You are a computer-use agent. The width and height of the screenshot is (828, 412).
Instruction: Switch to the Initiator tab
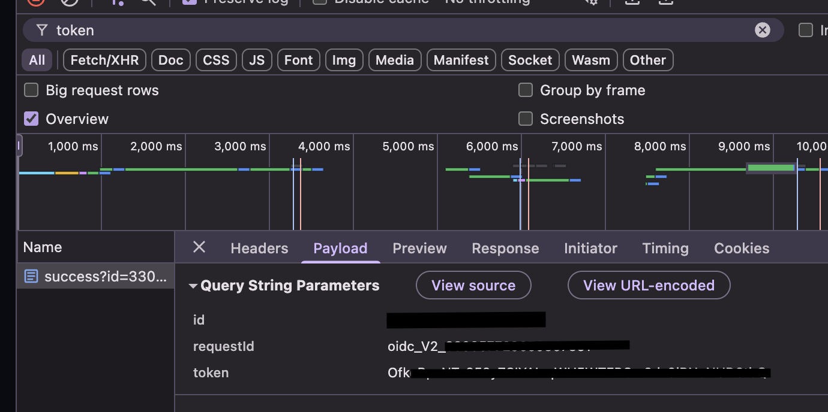tap(590, 248)
